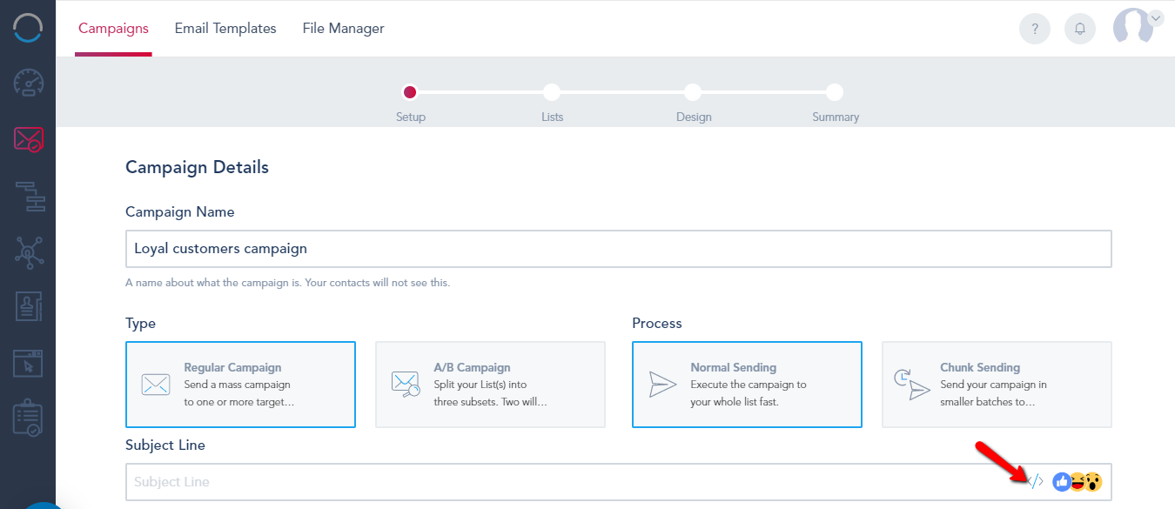Image resolution: width=1175 pixels, height=509 pixels.
Task: Click the Subject Line input field
Action: (x=619, y=482)
